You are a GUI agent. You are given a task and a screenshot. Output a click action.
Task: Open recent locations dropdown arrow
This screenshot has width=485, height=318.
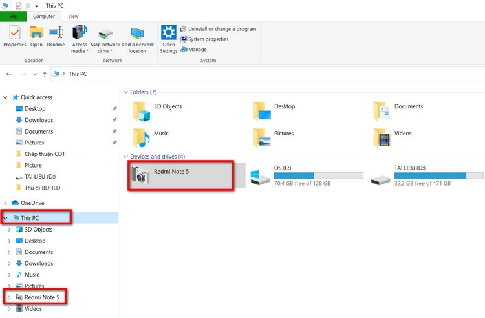35,74
